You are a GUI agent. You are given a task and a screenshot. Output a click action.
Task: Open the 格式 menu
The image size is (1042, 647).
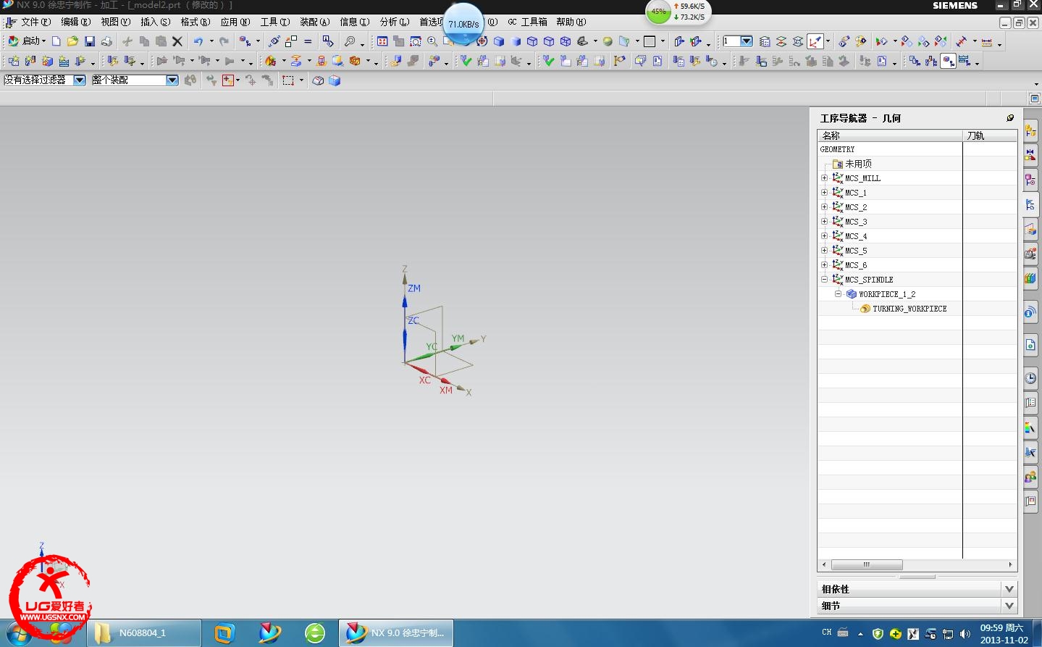[x=195, y=22]
